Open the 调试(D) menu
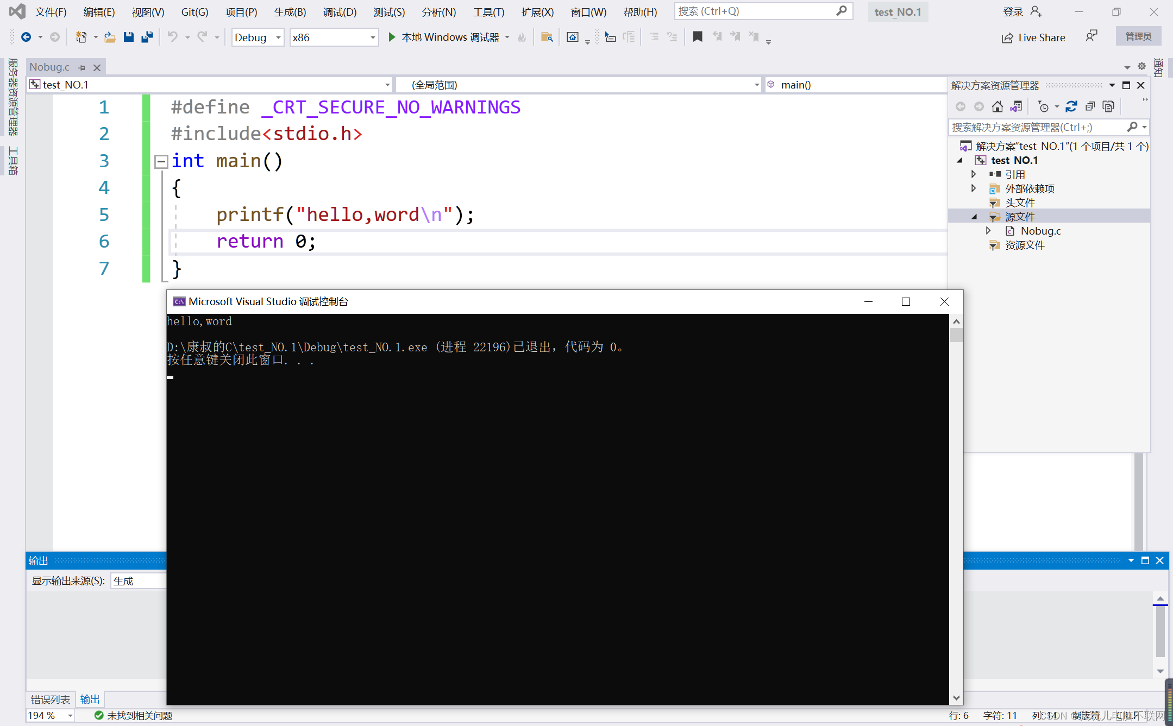 pyautogui.click(x=340, y=12)
